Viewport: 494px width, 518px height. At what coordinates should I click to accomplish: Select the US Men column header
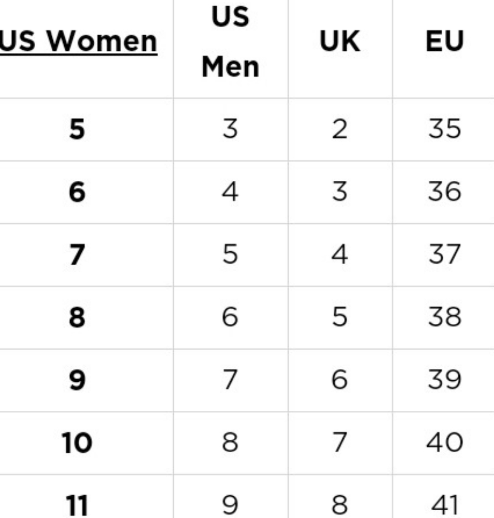pyautogui.click(x=230, y=41)
